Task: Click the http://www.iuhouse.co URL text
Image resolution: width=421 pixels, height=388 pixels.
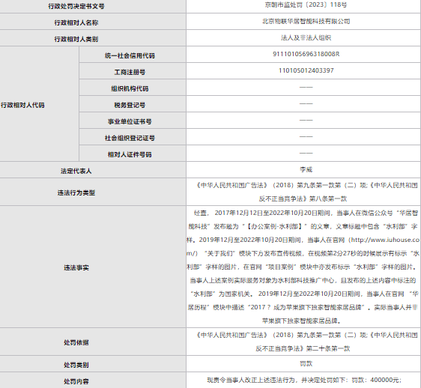Action: (385, 240)
